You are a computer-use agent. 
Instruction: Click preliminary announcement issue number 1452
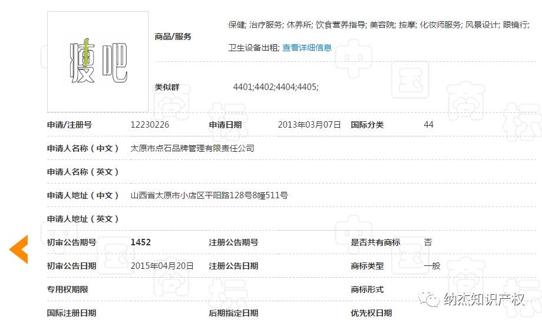click(x=141, y=242)
